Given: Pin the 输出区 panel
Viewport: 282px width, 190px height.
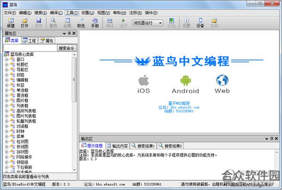Looking at the screenshot, I should [x=272, y=139].
